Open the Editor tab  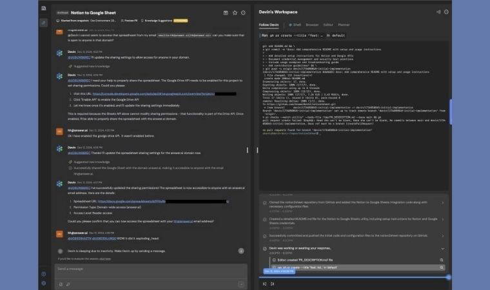click(328, 24)
